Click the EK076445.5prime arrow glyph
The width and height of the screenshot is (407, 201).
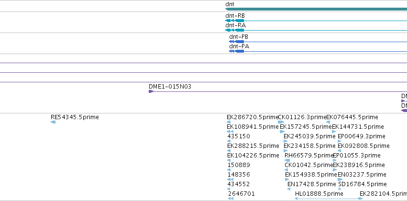pos(328,122)
